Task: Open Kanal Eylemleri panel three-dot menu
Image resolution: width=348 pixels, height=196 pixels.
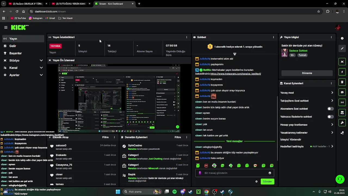Action: click(x=331, y=83)
